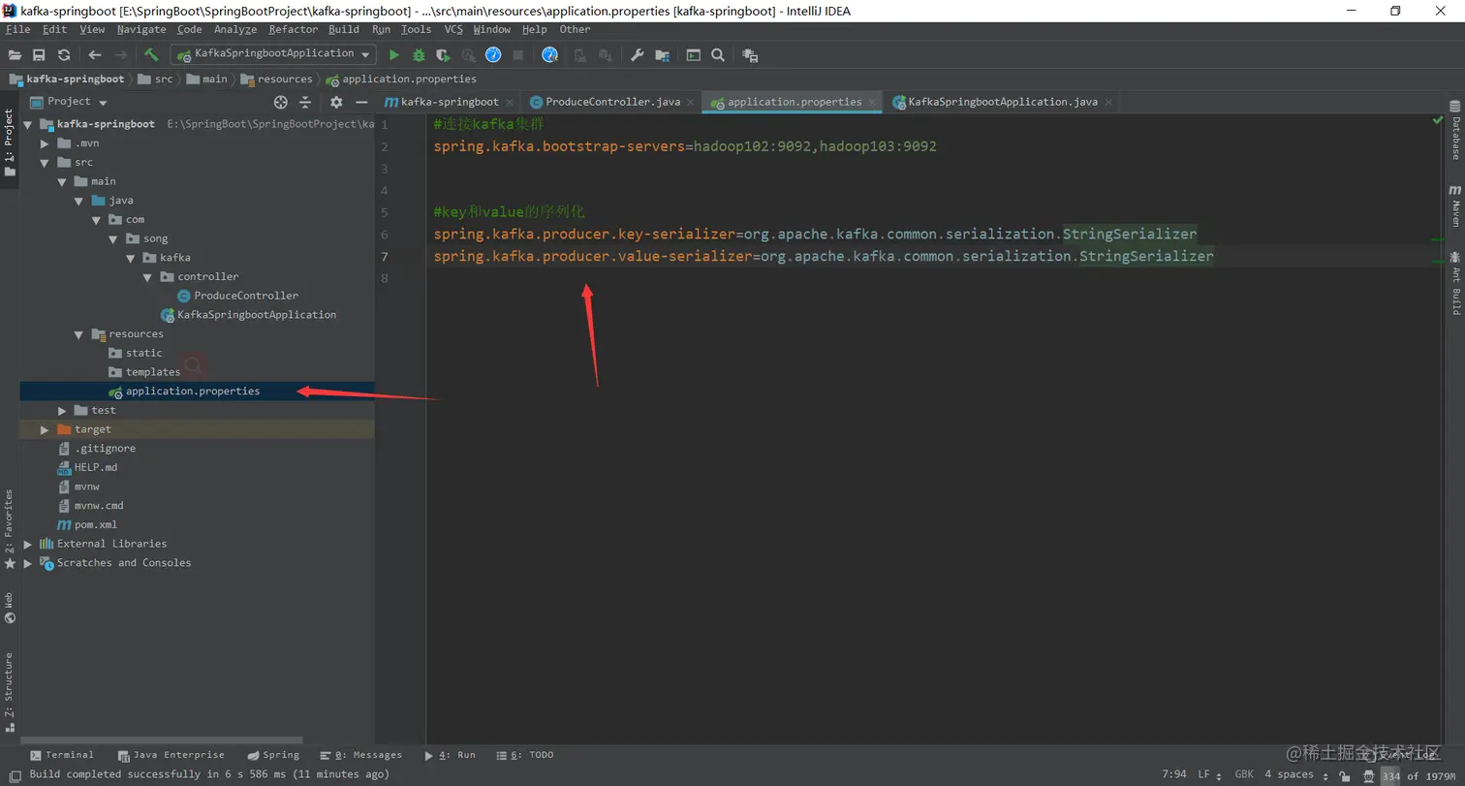Open the GBK file encoding selector
Screen dimensions: 1465x786
pos(1244,775)
